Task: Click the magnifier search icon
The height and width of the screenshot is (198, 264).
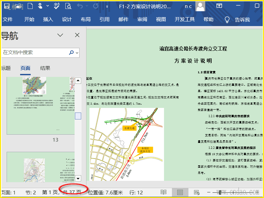Action: [71, 52]
